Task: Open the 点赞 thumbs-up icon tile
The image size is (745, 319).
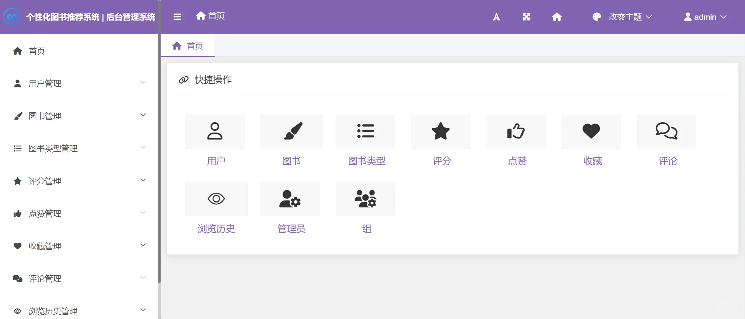Action: pyautogui.click(x=516, y=131)
